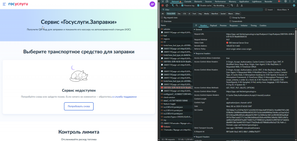Viewport: 297px width, 141px height.
Task: Import a HAR file
Action: click(x=237, y=5)
